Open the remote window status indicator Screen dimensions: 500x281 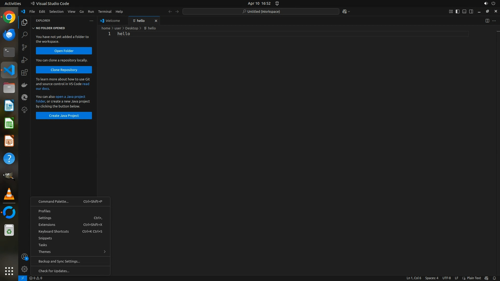tap(23, 278)
